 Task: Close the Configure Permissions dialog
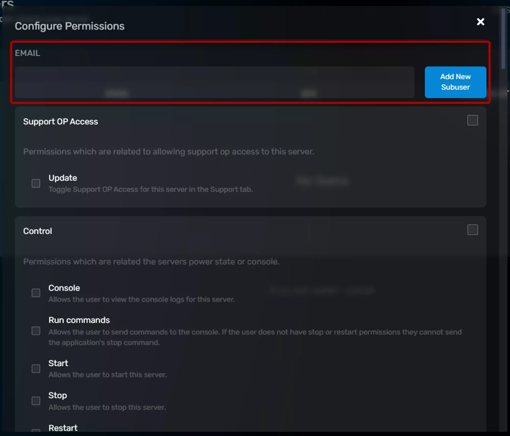pyautogui.click(x=480, y=22)
